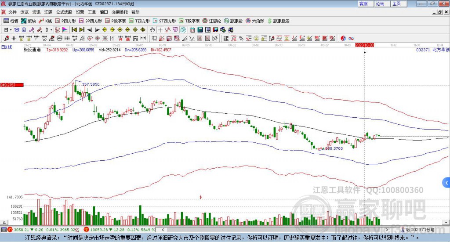The height and width of the screenshot is (242, 450).
Task: Select the Gann fan angle lines tool
Action: [162, 38]
